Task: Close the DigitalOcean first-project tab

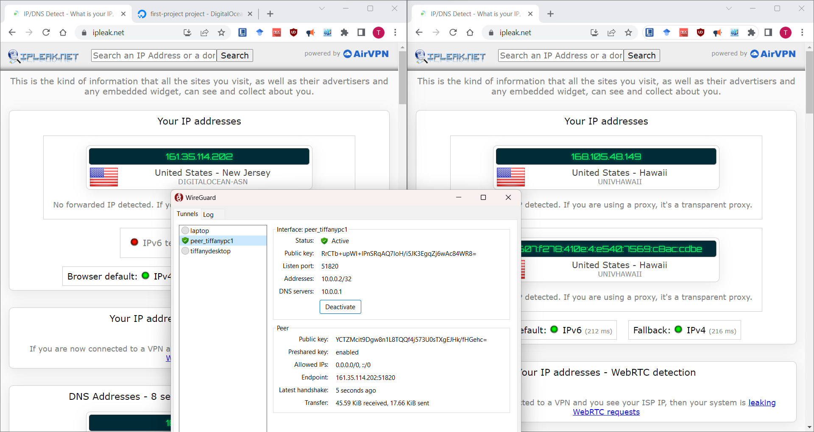Action: click(250, 14)
